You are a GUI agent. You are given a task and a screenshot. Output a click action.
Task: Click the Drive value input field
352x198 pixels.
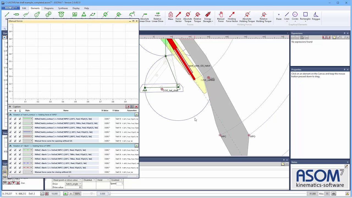click(x=73, y=187)
